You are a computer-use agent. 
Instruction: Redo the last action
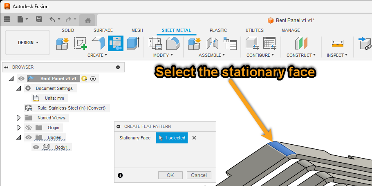pos(68,19)
